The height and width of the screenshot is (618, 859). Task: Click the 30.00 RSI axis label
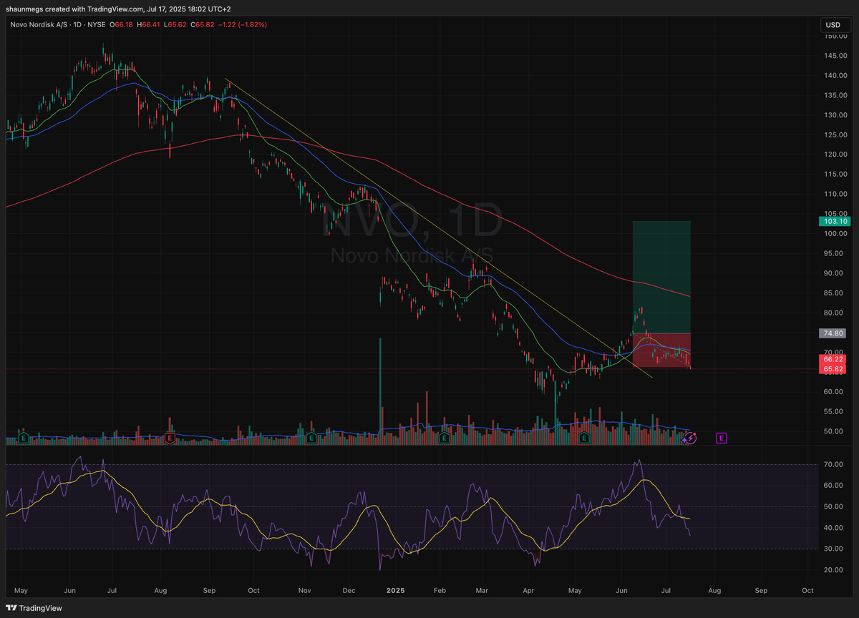pos(833,549)
